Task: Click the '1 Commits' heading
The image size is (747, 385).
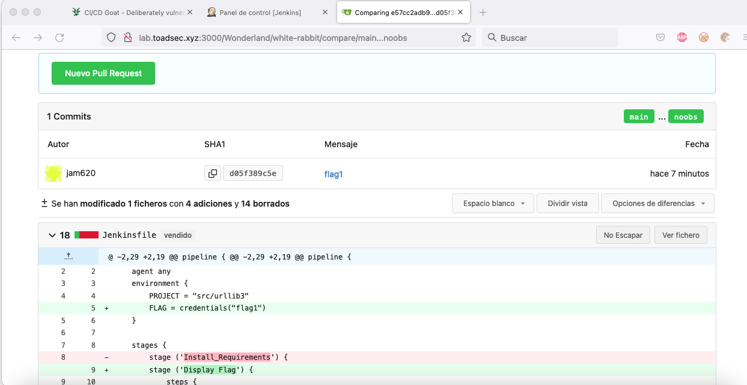Action: point(69,117)
